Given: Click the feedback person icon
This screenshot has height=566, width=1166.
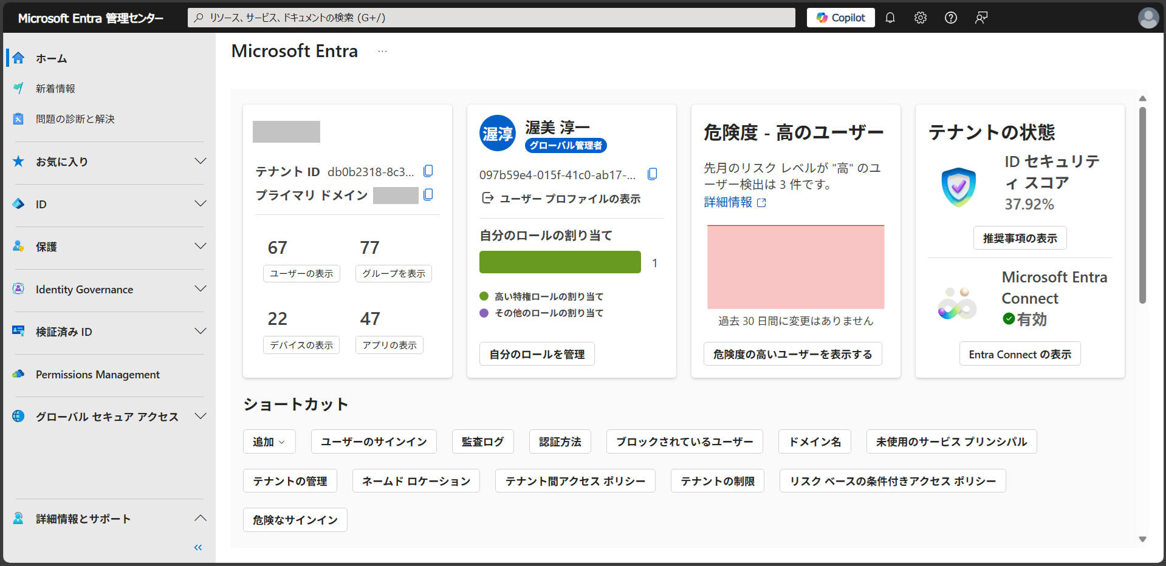Looking at the screenshot, I should tap(981, 18).
